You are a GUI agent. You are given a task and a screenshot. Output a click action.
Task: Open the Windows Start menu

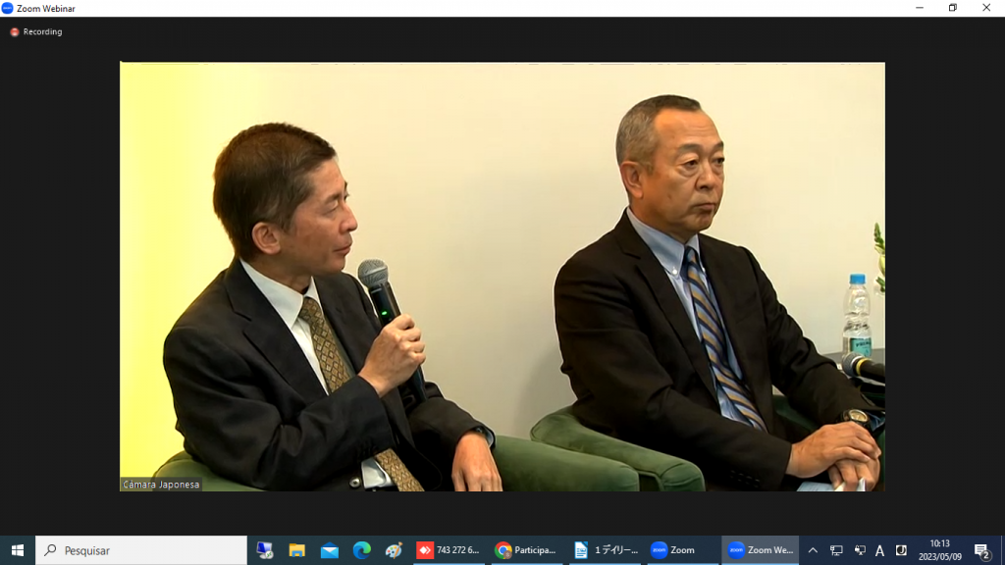point(17,550)
